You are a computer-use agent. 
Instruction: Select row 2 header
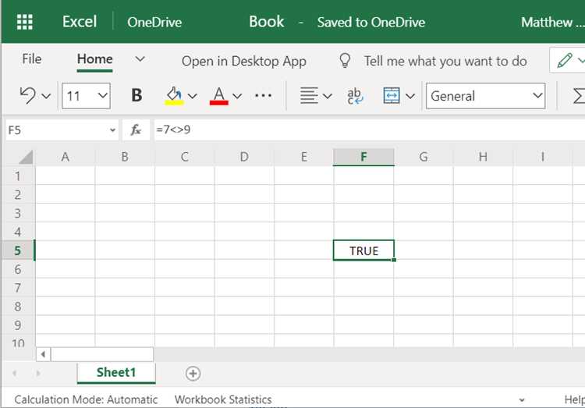coord(18,194)
